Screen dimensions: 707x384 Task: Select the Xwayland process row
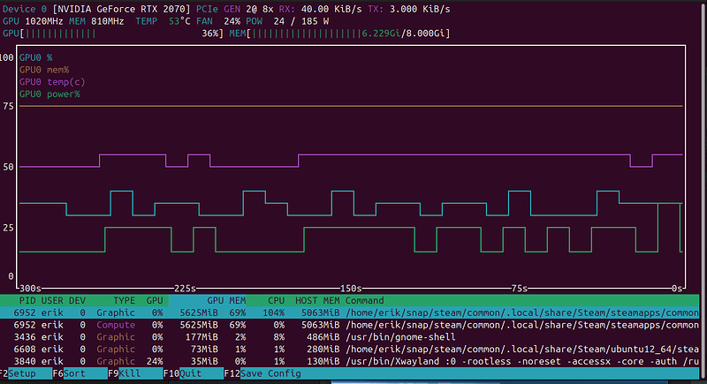pos(349,361)
